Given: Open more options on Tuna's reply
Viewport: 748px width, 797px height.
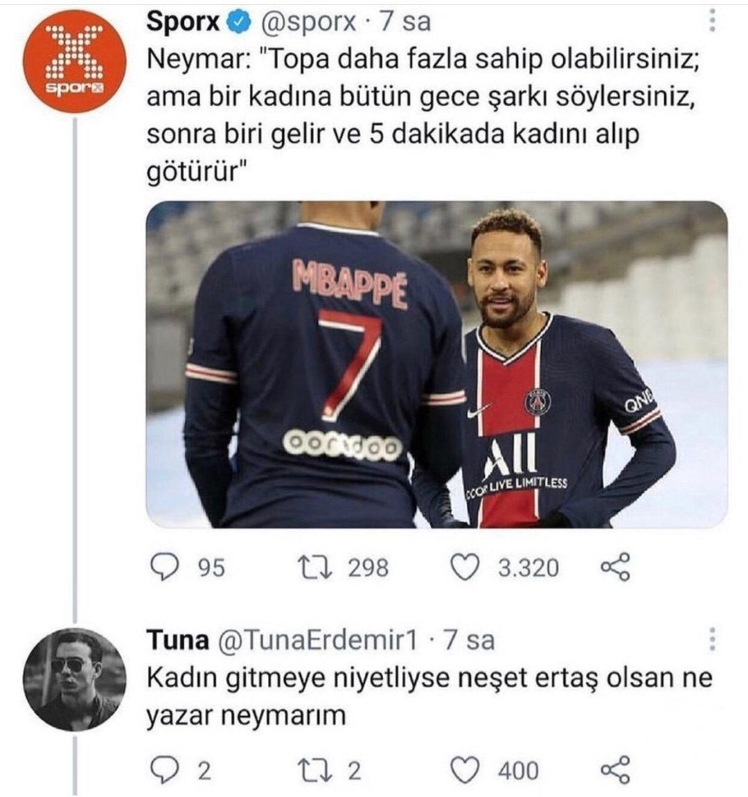Looking at the screenshot, I should coord(712,640).
